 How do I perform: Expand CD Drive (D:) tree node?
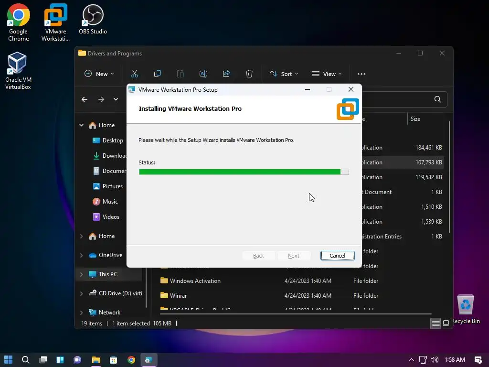(81, 293)
